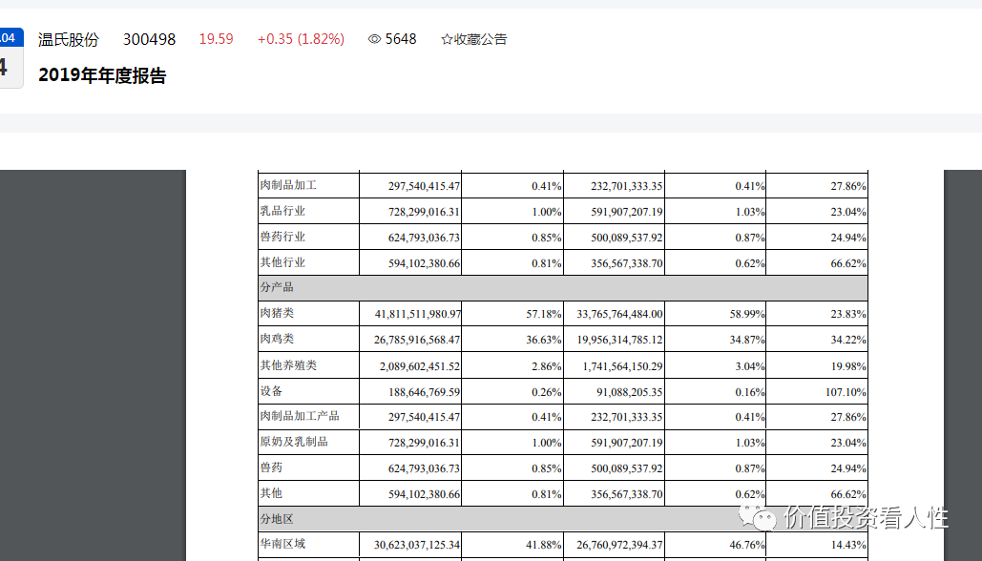Select the 其他养殖类 row label
The image size is (982, 561).
289,365
